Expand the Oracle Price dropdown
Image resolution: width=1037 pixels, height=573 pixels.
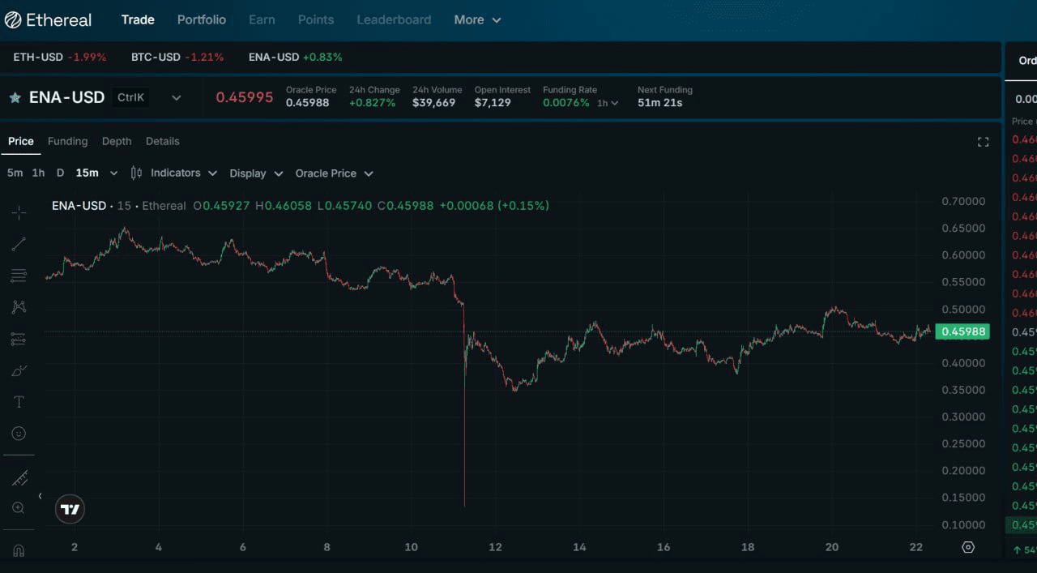tap(334, 173)
